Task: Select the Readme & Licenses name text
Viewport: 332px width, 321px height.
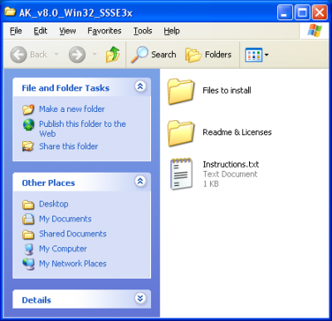Action: [x=237, y=132]
